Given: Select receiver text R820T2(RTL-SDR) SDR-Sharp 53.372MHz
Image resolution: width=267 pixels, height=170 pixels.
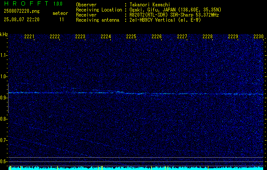Looking at the screenshot, I should point(174,15).
